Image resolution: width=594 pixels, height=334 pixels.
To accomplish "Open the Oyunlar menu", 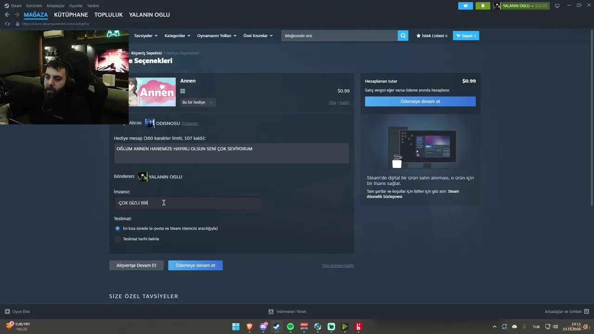I will [76, 6].
